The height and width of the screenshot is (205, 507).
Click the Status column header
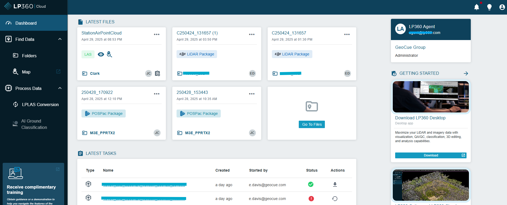[312, 170]
